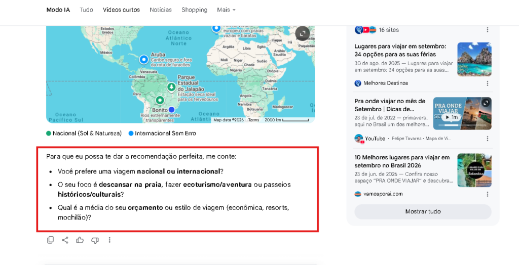Click the 16 sites source icons
Image resolution: width=519 pixels, height=265 pixels.
pos(365,30)
